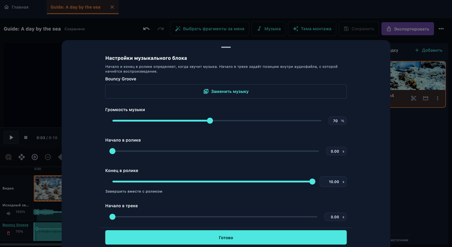
Task: Click the Начало в треке 0.00 field
Action: point(335,217)
